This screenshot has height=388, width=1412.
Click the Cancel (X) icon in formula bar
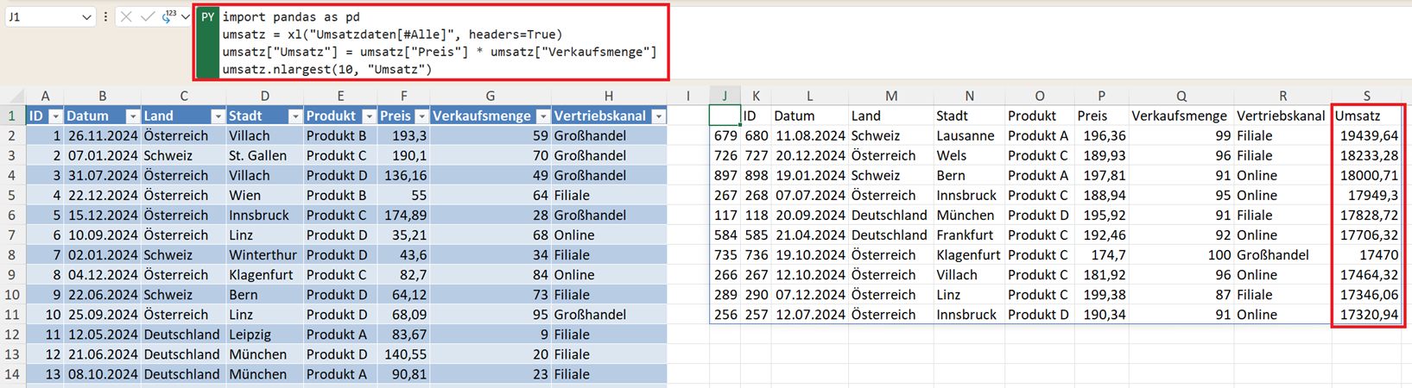126,17
